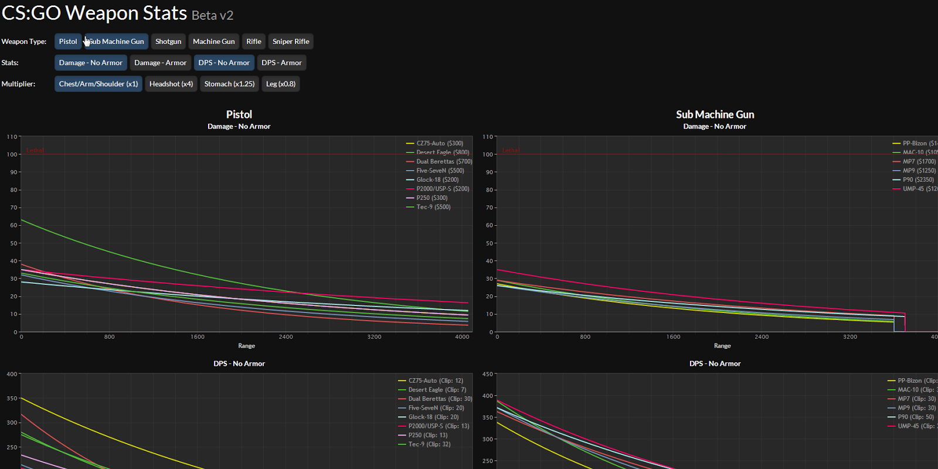Screen dimensions: 938x469
Task: Click P90 ($2350) legend entry
Action: 913,179
